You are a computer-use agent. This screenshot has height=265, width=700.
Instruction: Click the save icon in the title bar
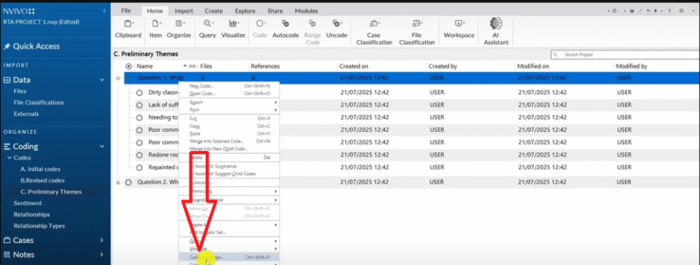tap(632, 10)
